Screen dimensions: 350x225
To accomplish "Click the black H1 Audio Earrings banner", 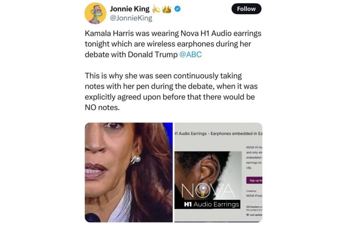I will click(207, 204).
